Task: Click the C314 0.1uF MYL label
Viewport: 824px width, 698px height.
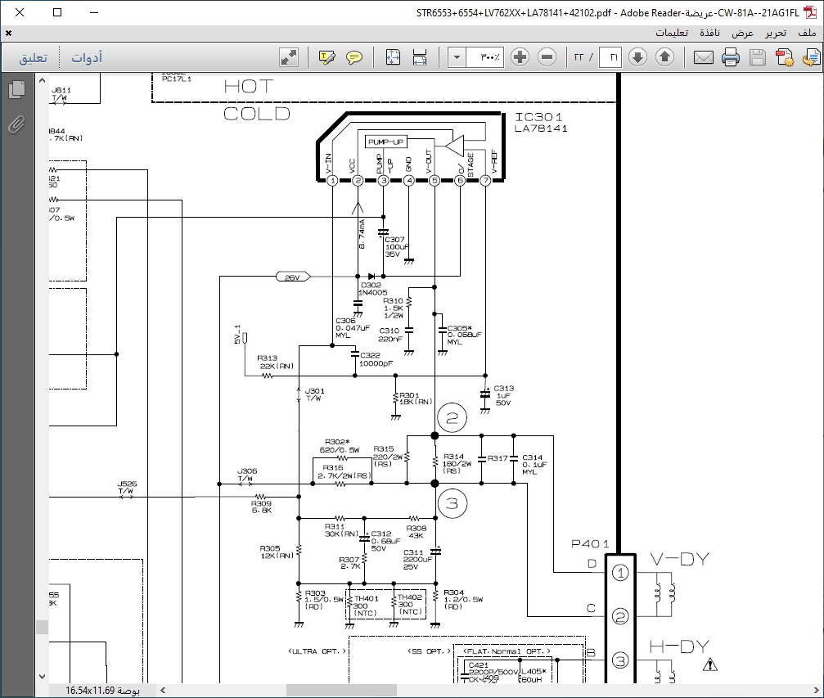Action: click(x=534, y=465)
